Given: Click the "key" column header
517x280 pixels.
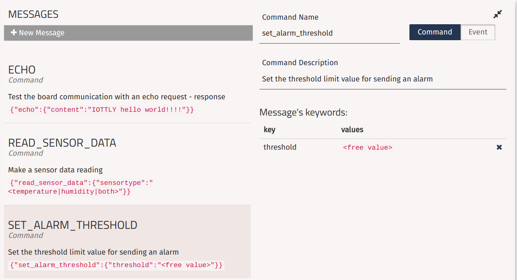Looking at the screenshot, I should tap(269, 130).
